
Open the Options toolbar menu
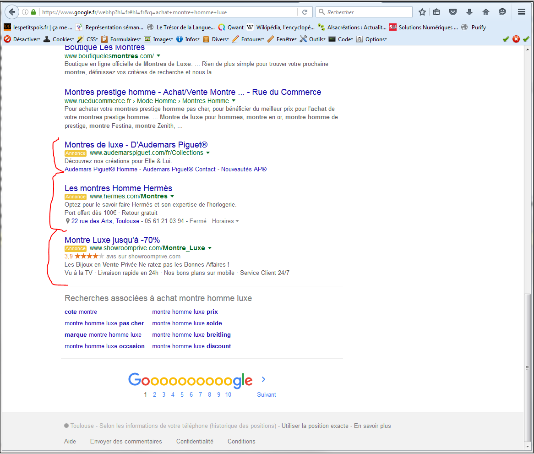(x=371, y=39)
